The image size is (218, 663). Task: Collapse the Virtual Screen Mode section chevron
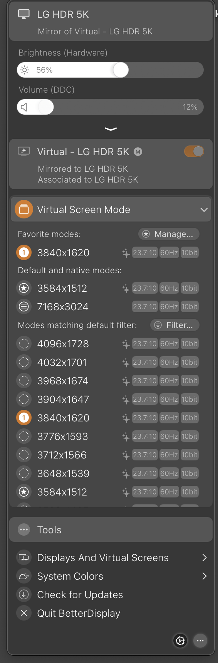pyautogui.click(x=204, y=210)
